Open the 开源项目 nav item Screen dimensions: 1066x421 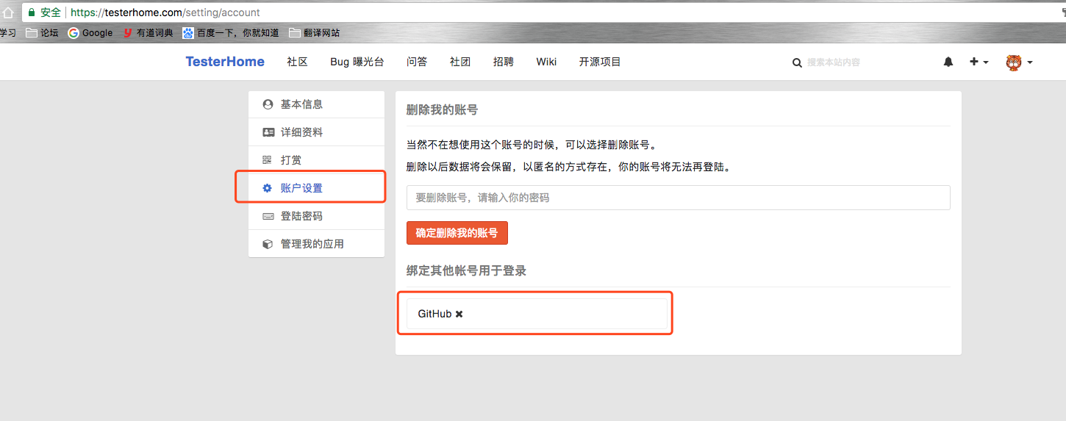click(x=600, y=62)
